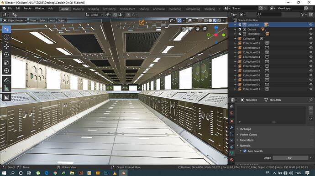Screen dimensions: 315x176
Task: Disable the Auto Smooth checkbox
Action: click(245, 151)
